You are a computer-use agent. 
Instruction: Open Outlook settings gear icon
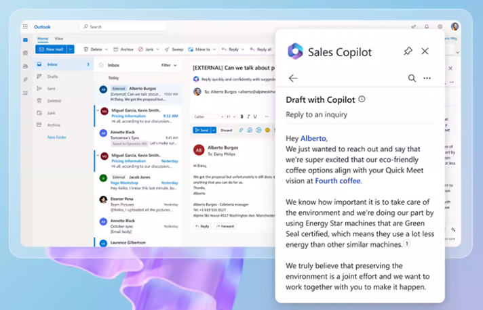440,26
